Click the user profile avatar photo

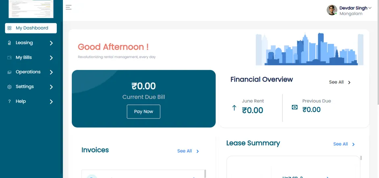pyautogui.click(x=332, y=10)
